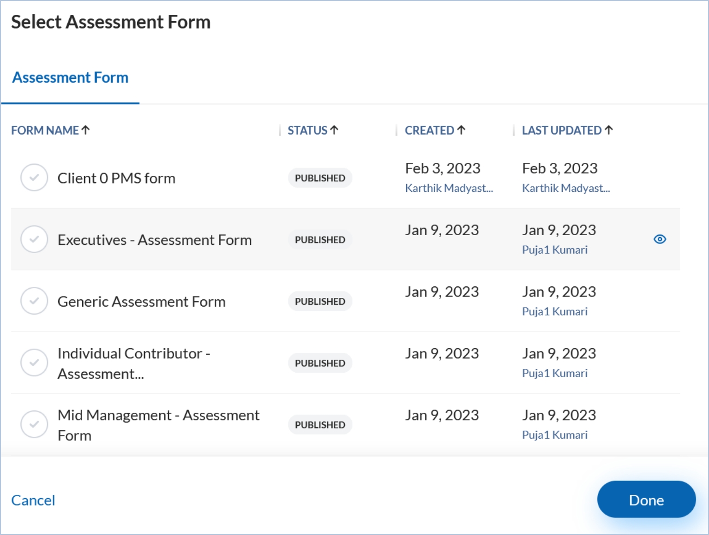Select Executives - Assessment Form radio
709x535 pixels.
tap(34, 239)
